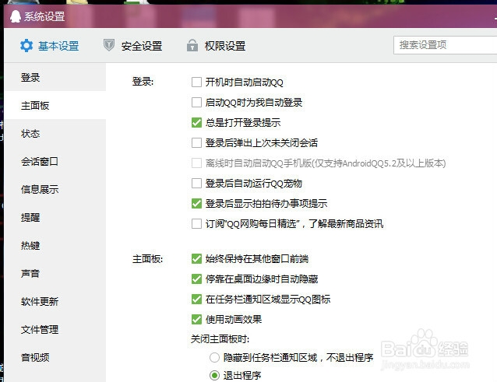
Task: Go to 提醒 in the sidebar
Action: click(55, 217)
